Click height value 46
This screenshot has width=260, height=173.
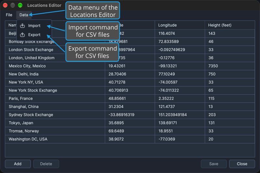[211, 42]
